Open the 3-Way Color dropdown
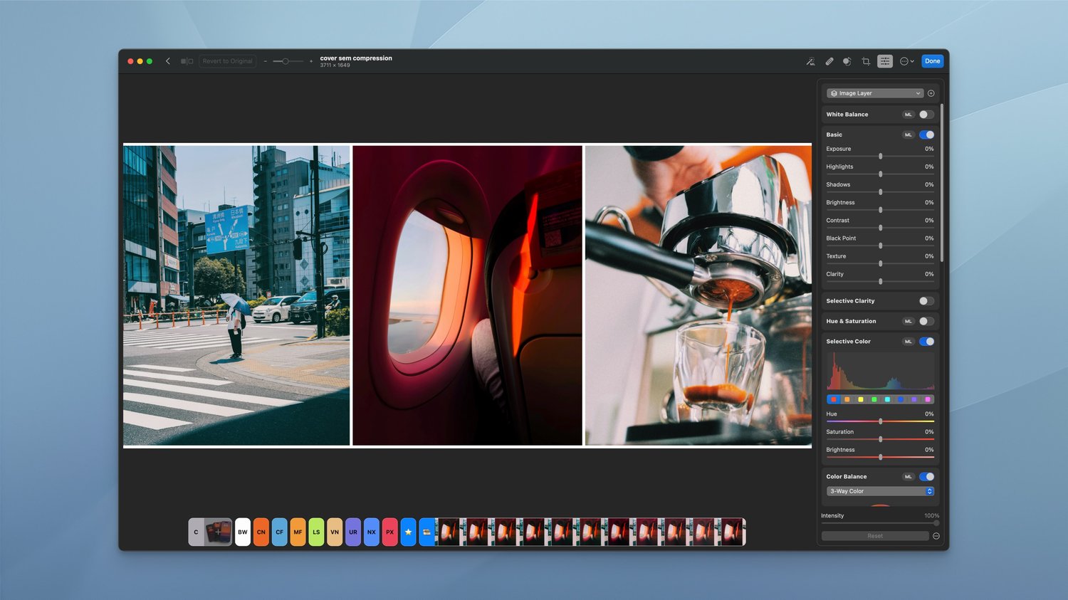The height and width of the screenshot is (600, 1068). [x=880, y=490]
